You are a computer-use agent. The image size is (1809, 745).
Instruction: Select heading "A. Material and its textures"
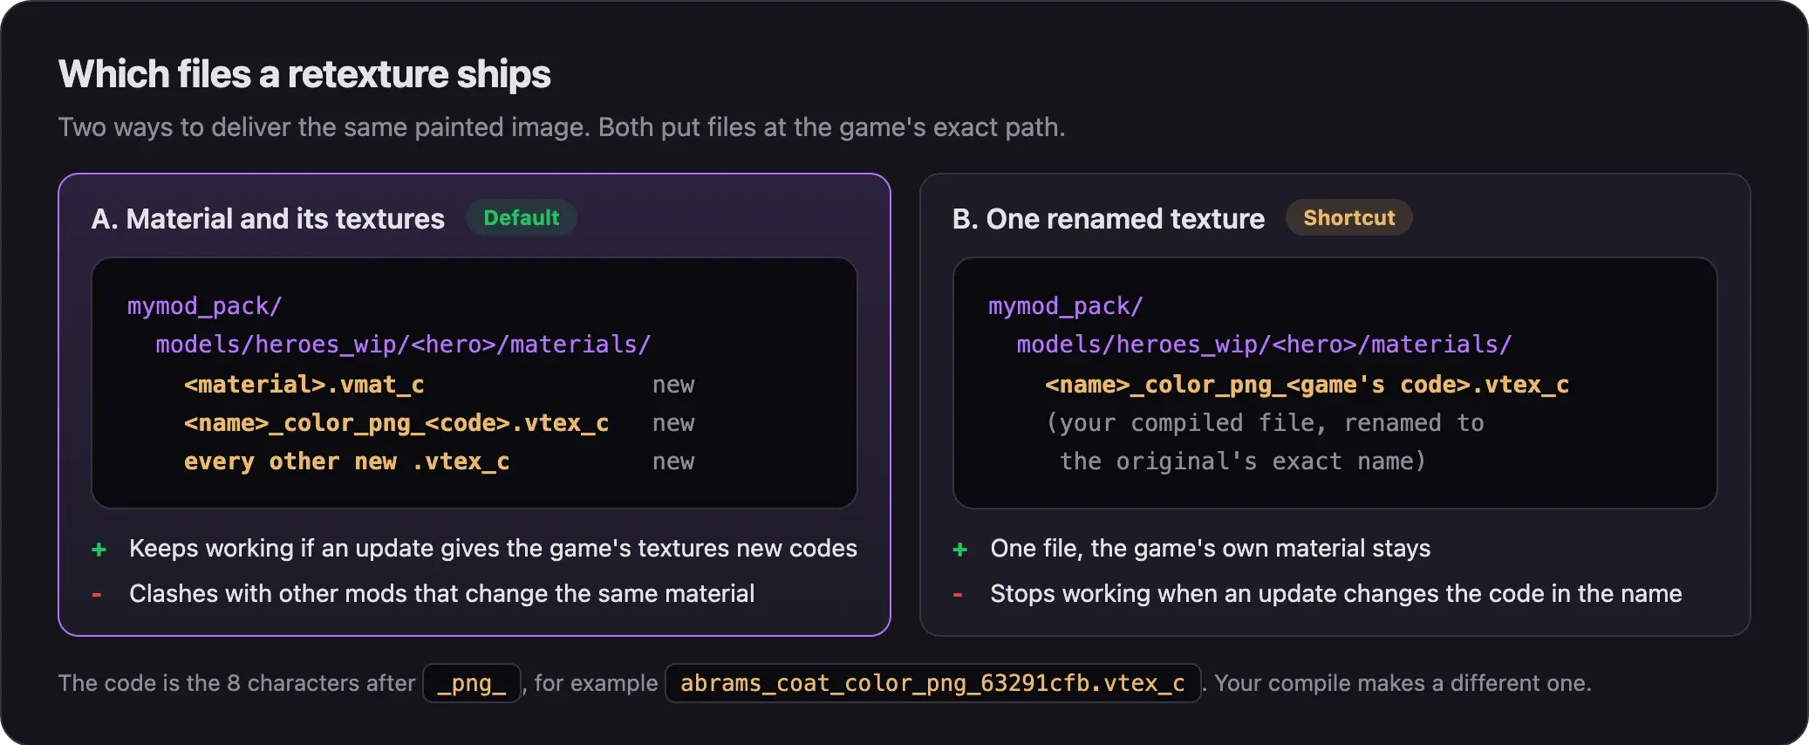coord(268,218)
